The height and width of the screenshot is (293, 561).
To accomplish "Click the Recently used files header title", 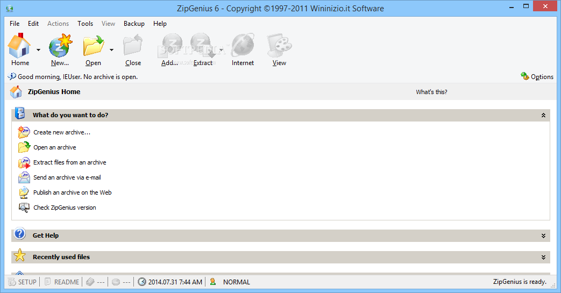I will (61, 257).
